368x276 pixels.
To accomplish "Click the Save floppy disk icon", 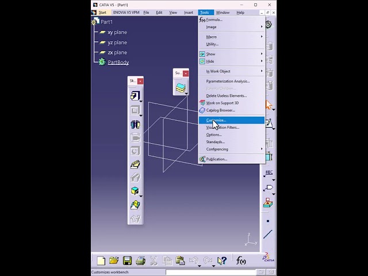I will point(127,260).
